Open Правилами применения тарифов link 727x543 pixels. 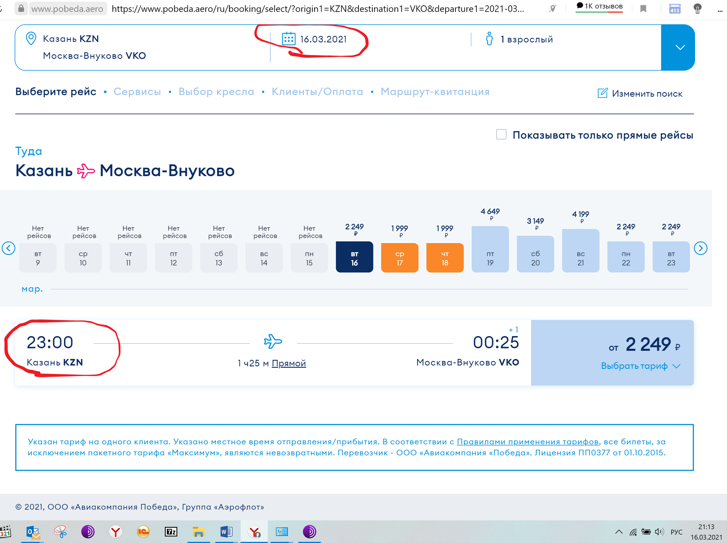[528, 441]
